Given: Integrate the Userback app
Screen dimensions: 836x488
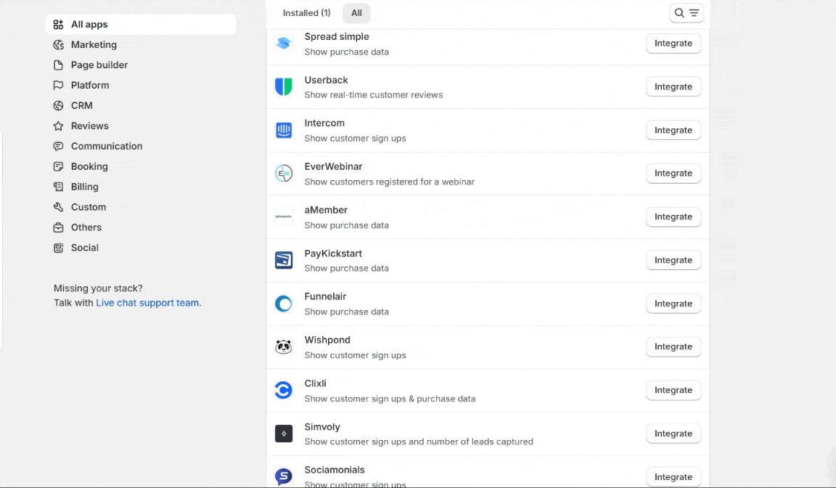Looking at the screenshot, I should [x=673, y=86].
